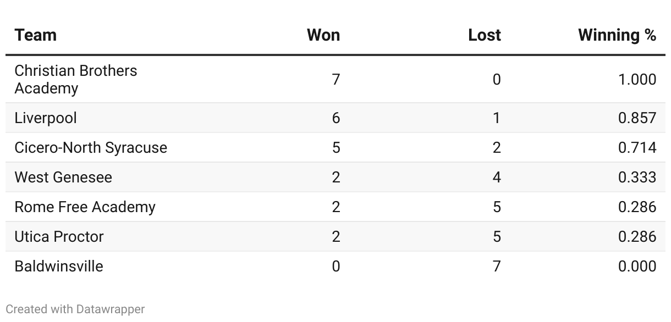Select the Utica Proctor team name
The image size is (671, 322).
[59, 237]
